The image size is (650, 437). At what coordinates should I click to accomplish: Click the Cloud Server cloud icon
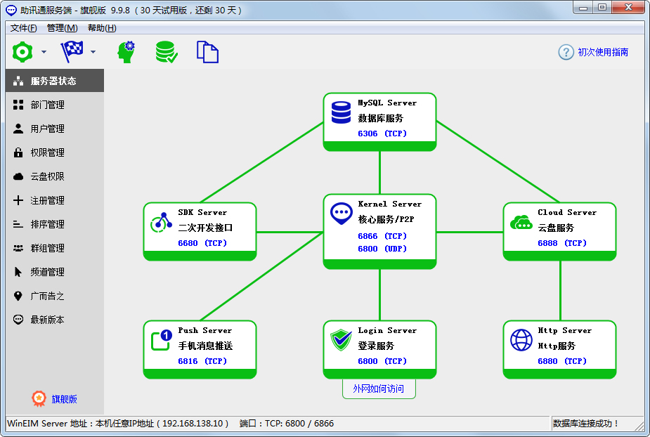click(x=521, y=222)
